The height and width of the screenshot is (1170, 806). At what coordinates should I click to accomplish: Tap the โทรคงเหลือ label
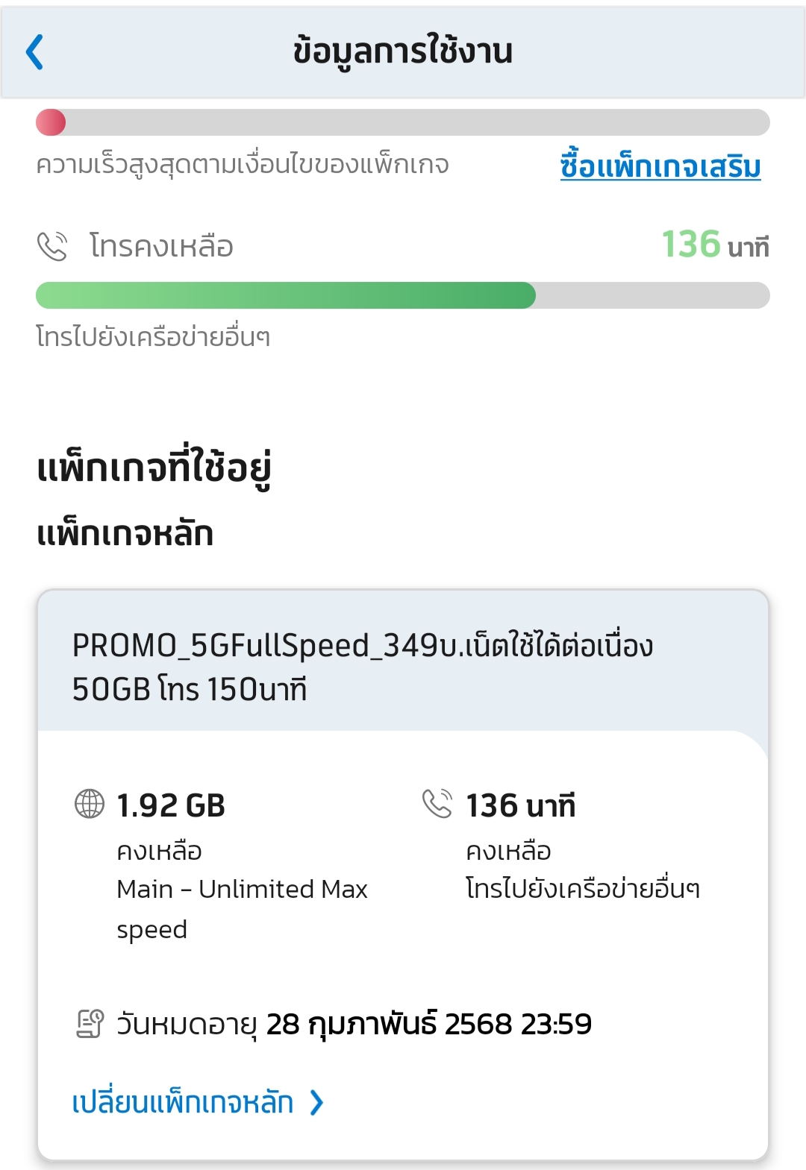tap(161, 246)
